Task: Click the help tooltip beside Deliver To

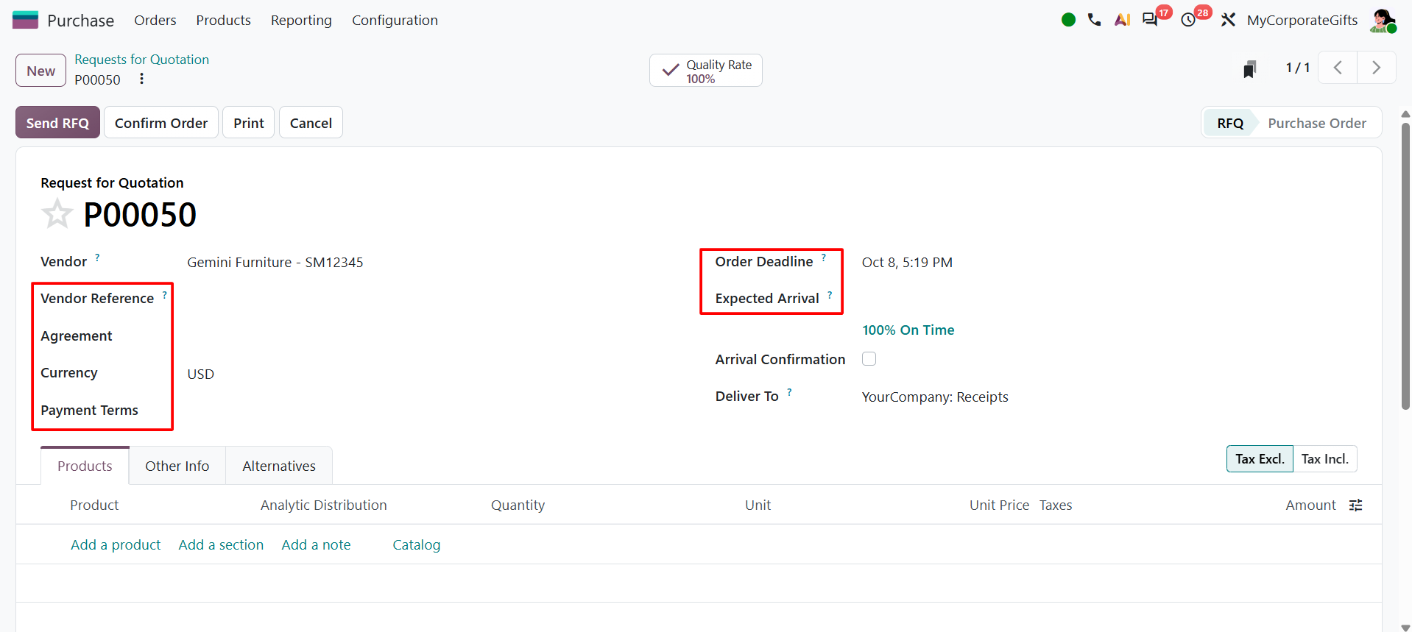Action: [x=789, y=392]
